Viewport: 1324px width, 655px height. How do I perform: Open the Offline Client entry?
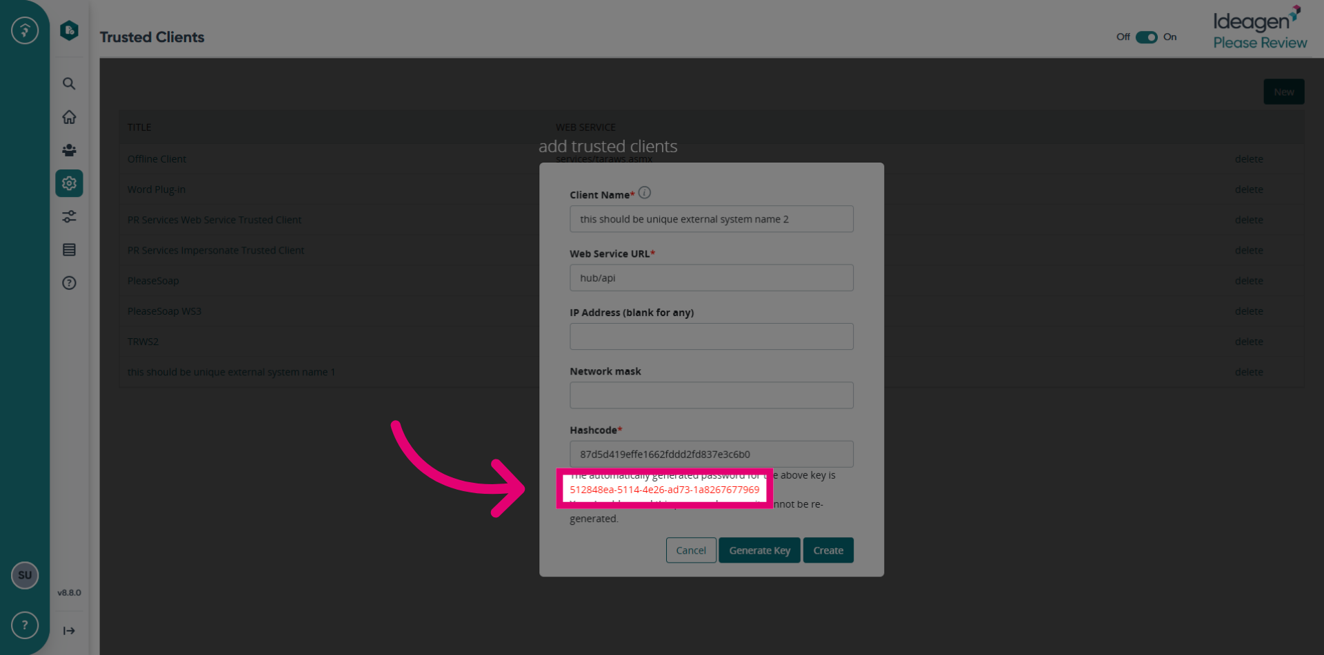tap(157, 159)
